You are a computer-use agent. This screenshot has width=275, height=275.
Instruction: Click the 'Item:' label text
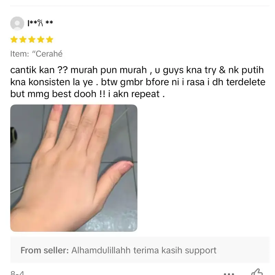point(20,54)
